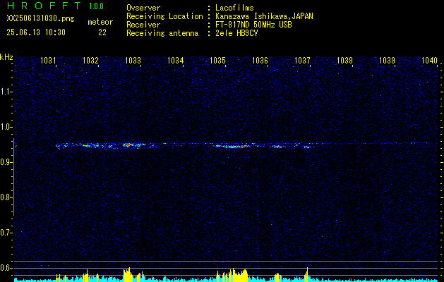
Task: Click the observer name Lacofilms
Action: (x=234, y=8)
